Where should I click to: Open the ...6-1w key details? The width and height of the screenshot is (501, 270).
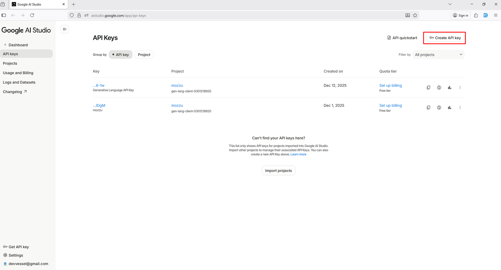(x=99, y=85)
